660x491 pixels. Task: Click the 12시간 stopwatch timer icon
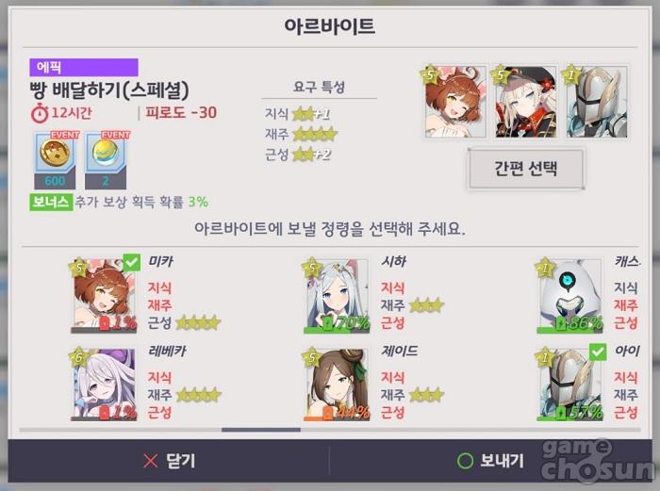40,113
